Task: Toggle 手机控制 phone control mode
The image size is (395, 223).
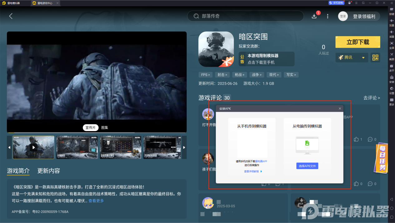Action: click(336, 2)
